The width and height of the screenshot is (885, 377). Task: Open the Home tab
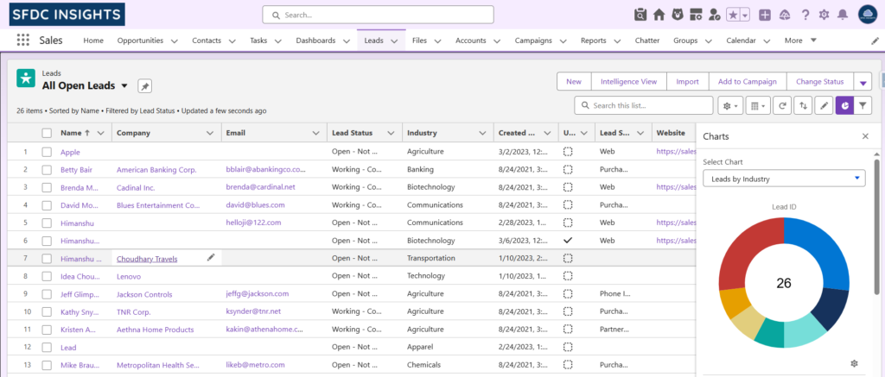click(x=93, y=41)
